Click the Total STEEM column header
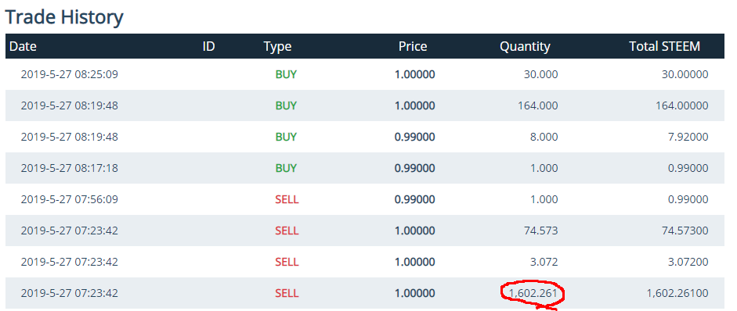 click(665, 46)
